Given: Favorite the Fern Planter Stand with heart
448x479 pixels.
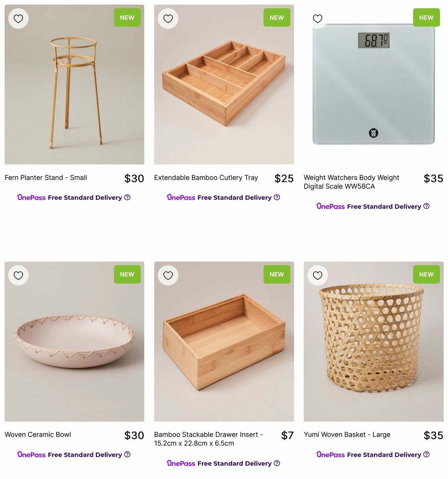Looking at the screenshot, I should pyautogui.click(x=18, y=18).
